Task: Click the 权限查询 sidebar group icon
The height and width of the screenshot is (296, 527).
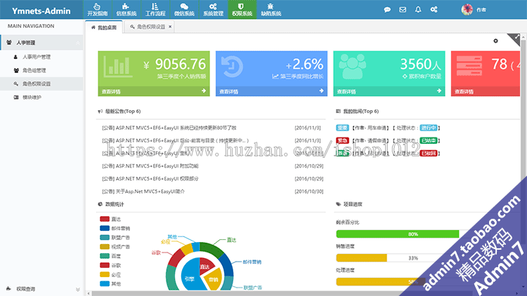Action: [8, 288]
